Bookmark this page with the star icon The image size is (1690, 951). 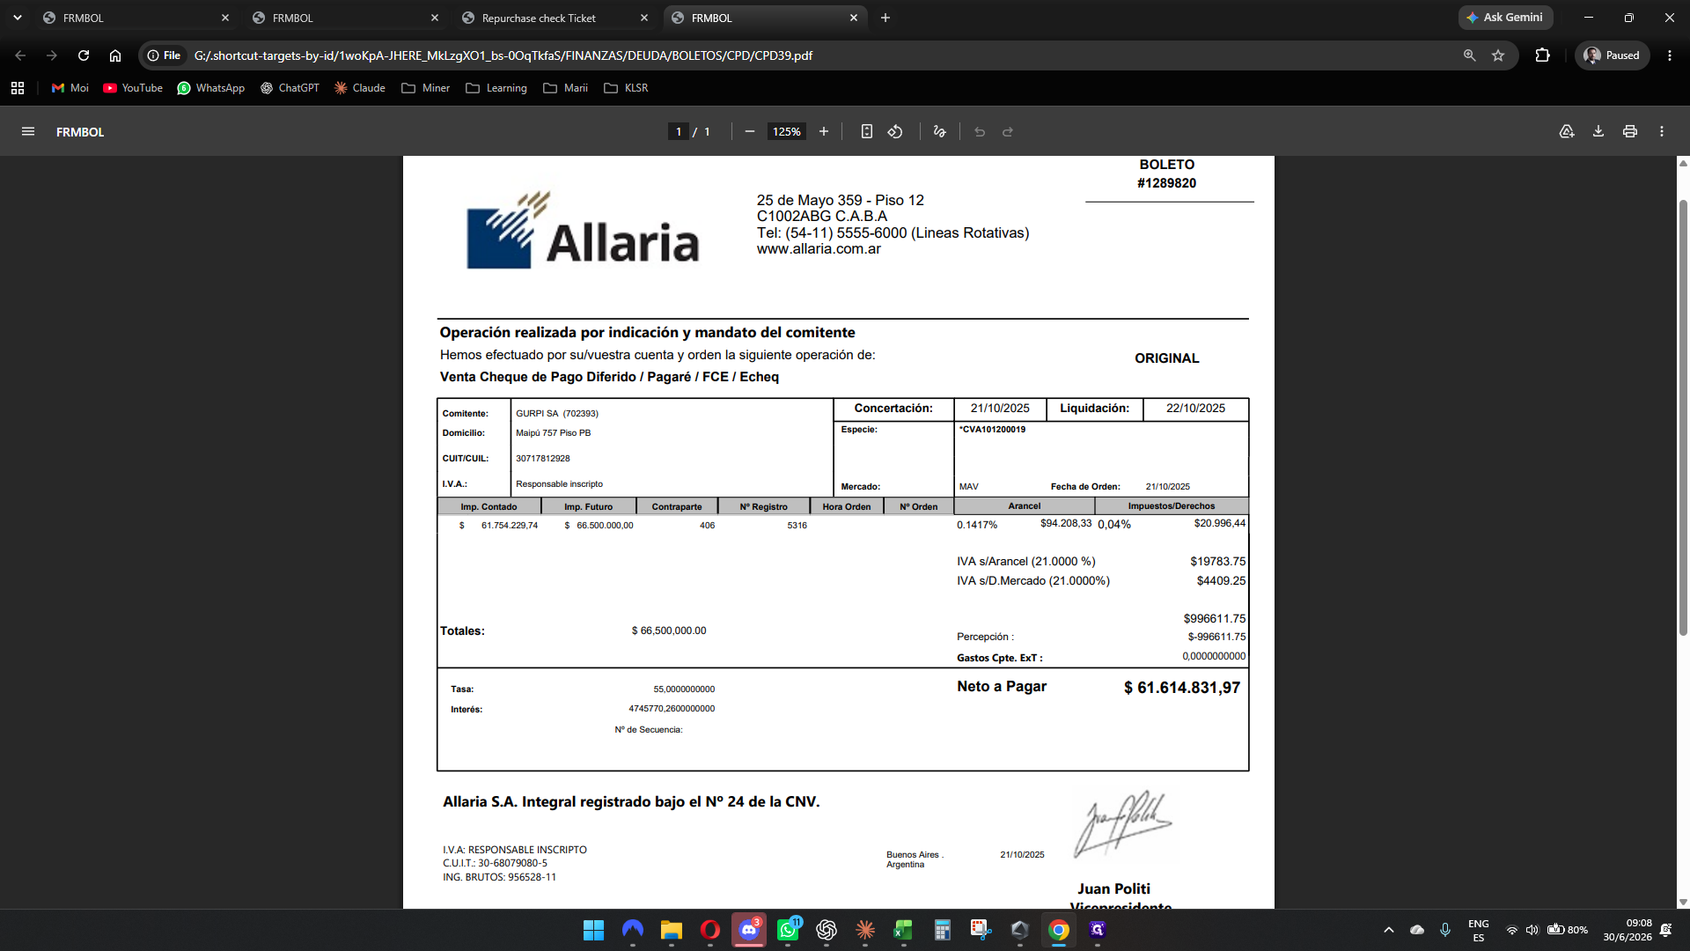[x=1498, y=55]
